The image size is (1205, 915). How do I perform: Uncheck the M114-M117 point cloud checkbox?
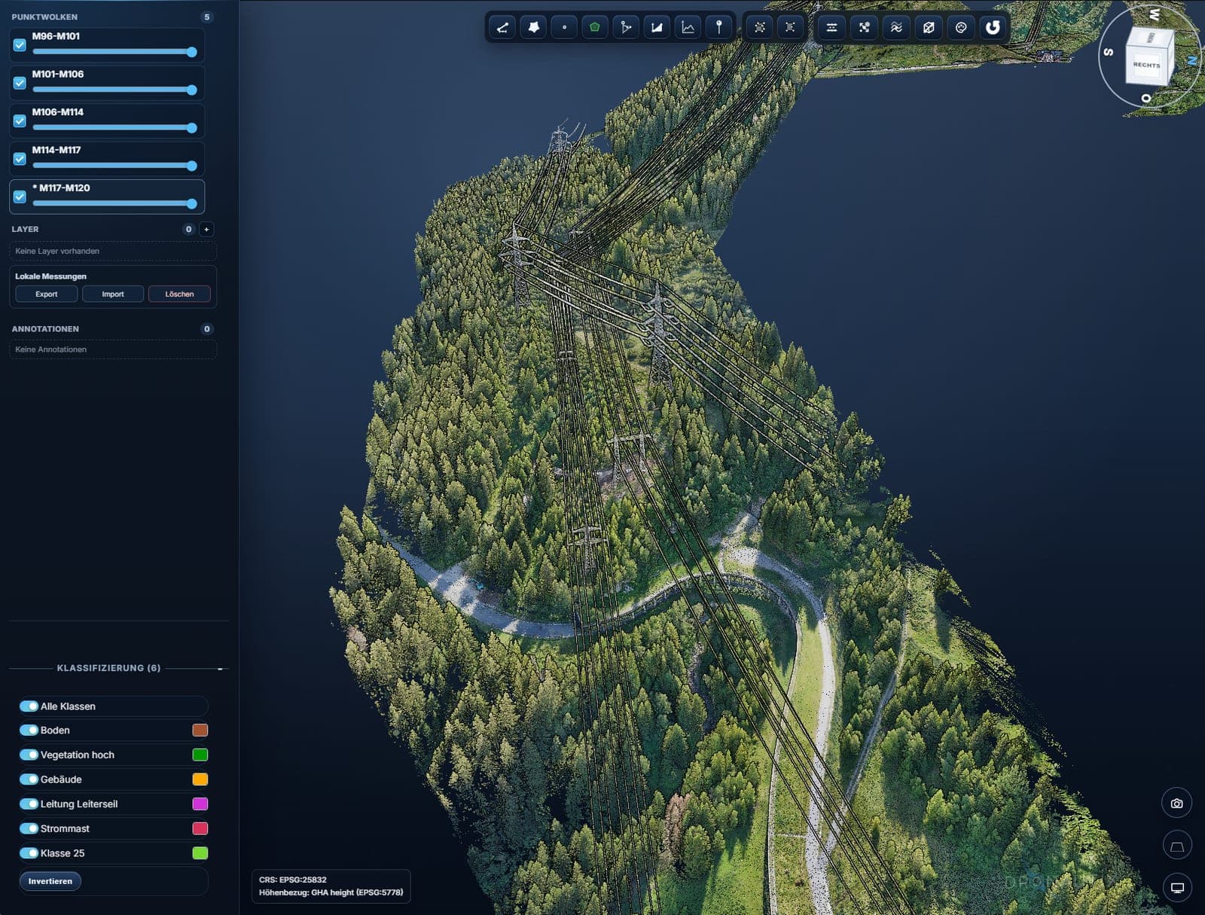[20, 159]
